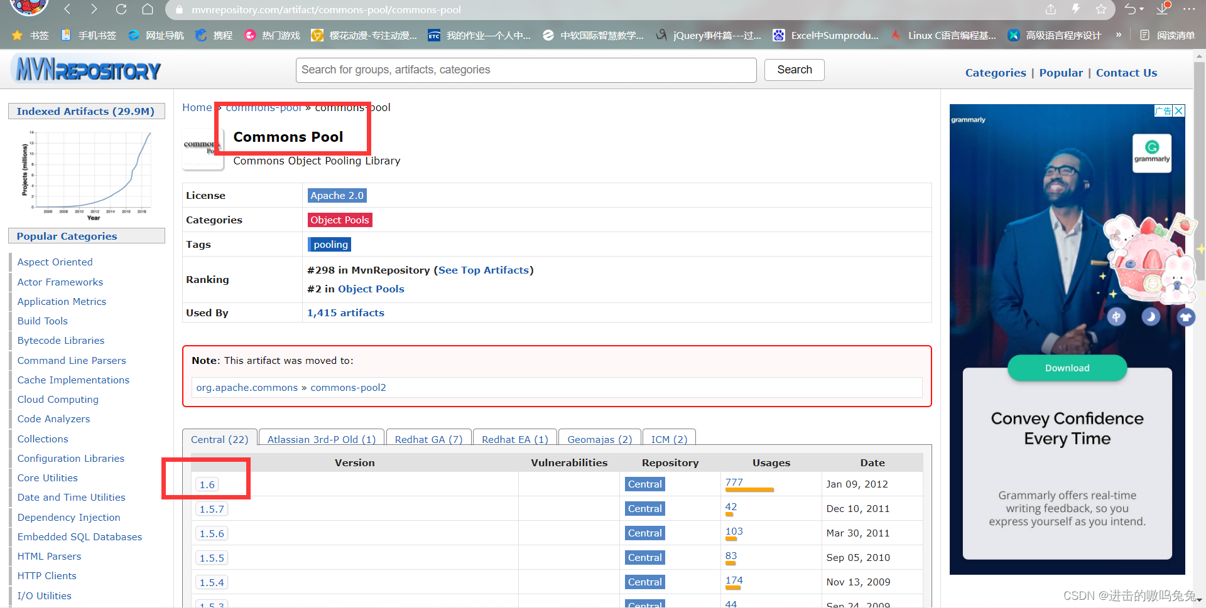
Task: Open the Object Pools ranking link
Action: pyautogui.click(x=371, y=289)
